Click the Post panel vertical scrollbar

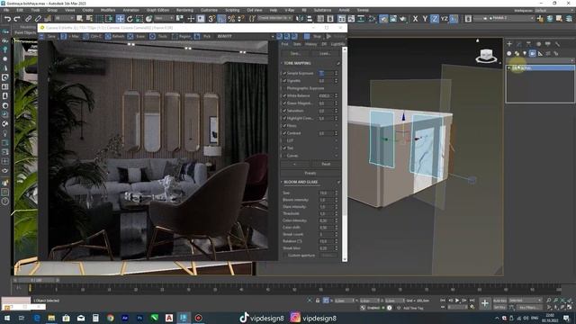[345, 154]
